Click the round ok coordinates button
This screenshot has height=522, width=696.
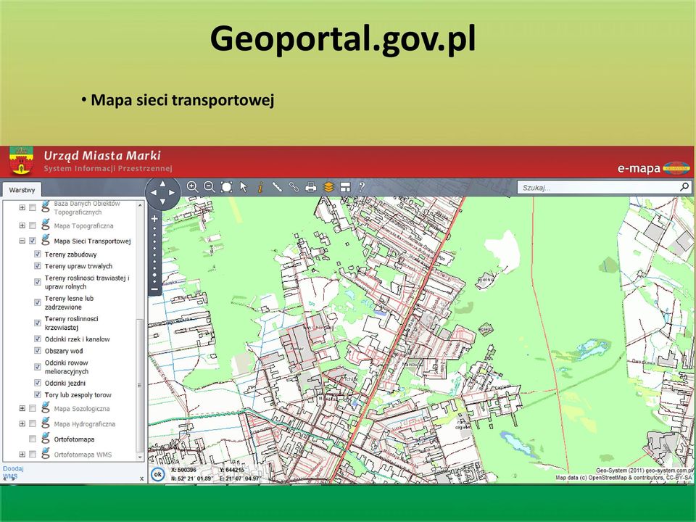point(157,474)
